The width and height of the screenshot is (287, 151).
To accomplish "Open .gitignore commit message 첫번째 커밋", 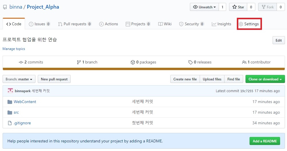I will pos(142,123).
